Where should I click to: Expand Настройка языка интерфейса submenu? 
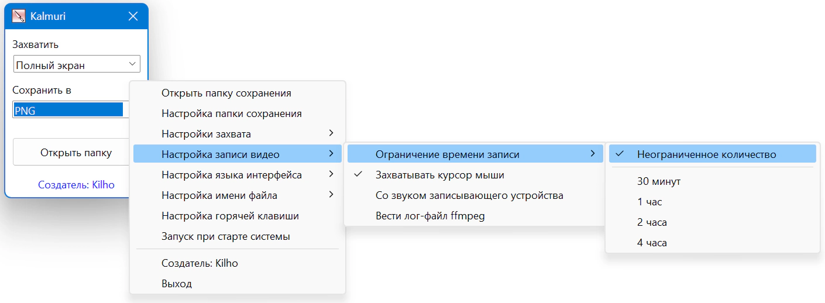tap(238, 175)
